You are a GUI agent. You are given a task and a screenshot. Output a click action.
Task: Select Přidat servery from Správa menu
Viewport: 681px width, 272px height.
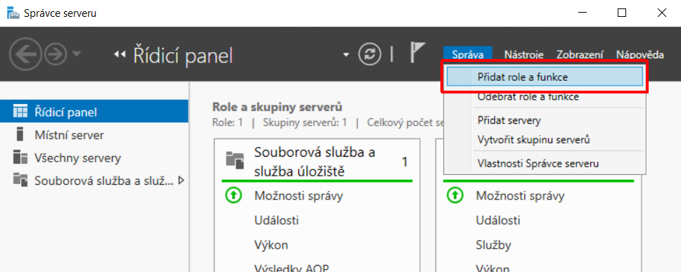click(509, 119)
